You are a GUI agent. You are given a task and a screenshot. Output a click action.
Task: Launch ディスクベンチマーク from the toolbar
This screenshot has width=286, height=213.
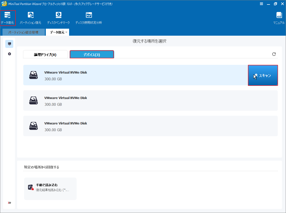58,17
